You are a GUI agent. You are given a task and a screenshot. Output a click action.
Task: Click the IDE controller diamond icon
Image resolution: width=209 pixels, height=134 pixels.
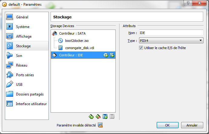pyautogui.click(x=55, y=55)
